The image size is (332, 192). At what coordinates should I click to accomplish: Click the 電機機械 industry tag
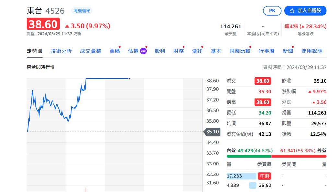(x=82, y=11)
